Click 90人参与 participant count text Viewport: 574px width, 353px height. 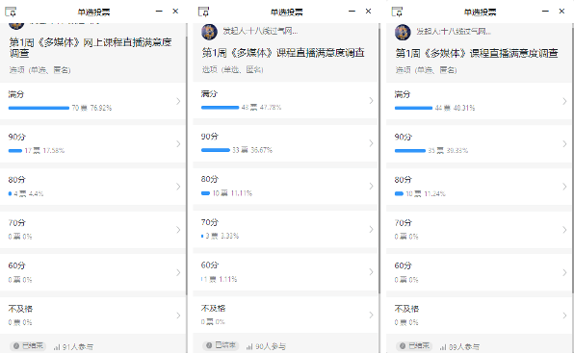click(271, 346)
